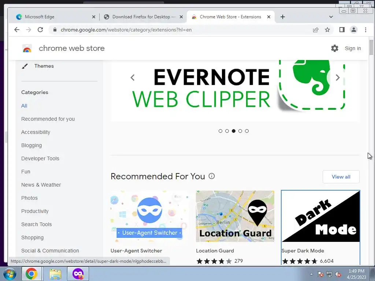Open the Evernote Web Clipper banner

235,91
